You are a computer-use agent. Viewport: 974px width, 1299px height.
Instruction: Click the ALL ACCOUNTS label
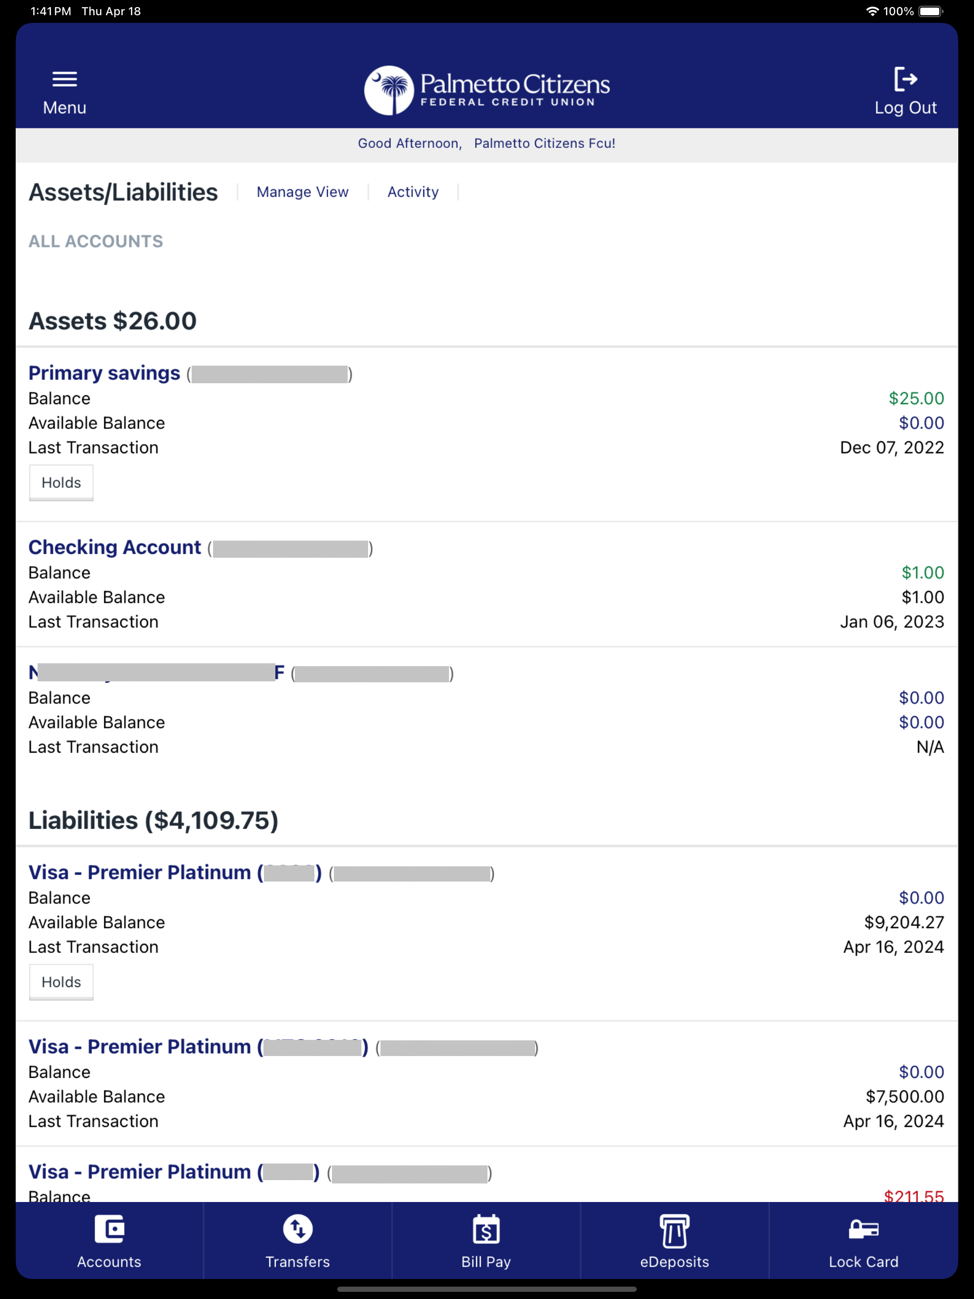pyautogui.click(x=96, y=242)
